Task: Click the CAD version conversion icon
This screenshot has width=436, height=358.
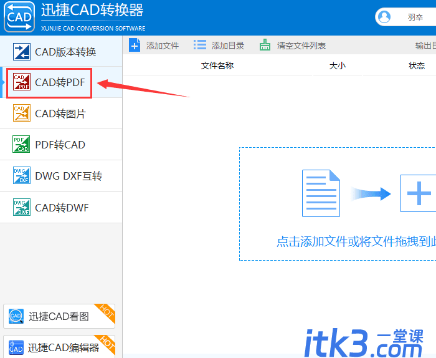Action: [22, 52]
